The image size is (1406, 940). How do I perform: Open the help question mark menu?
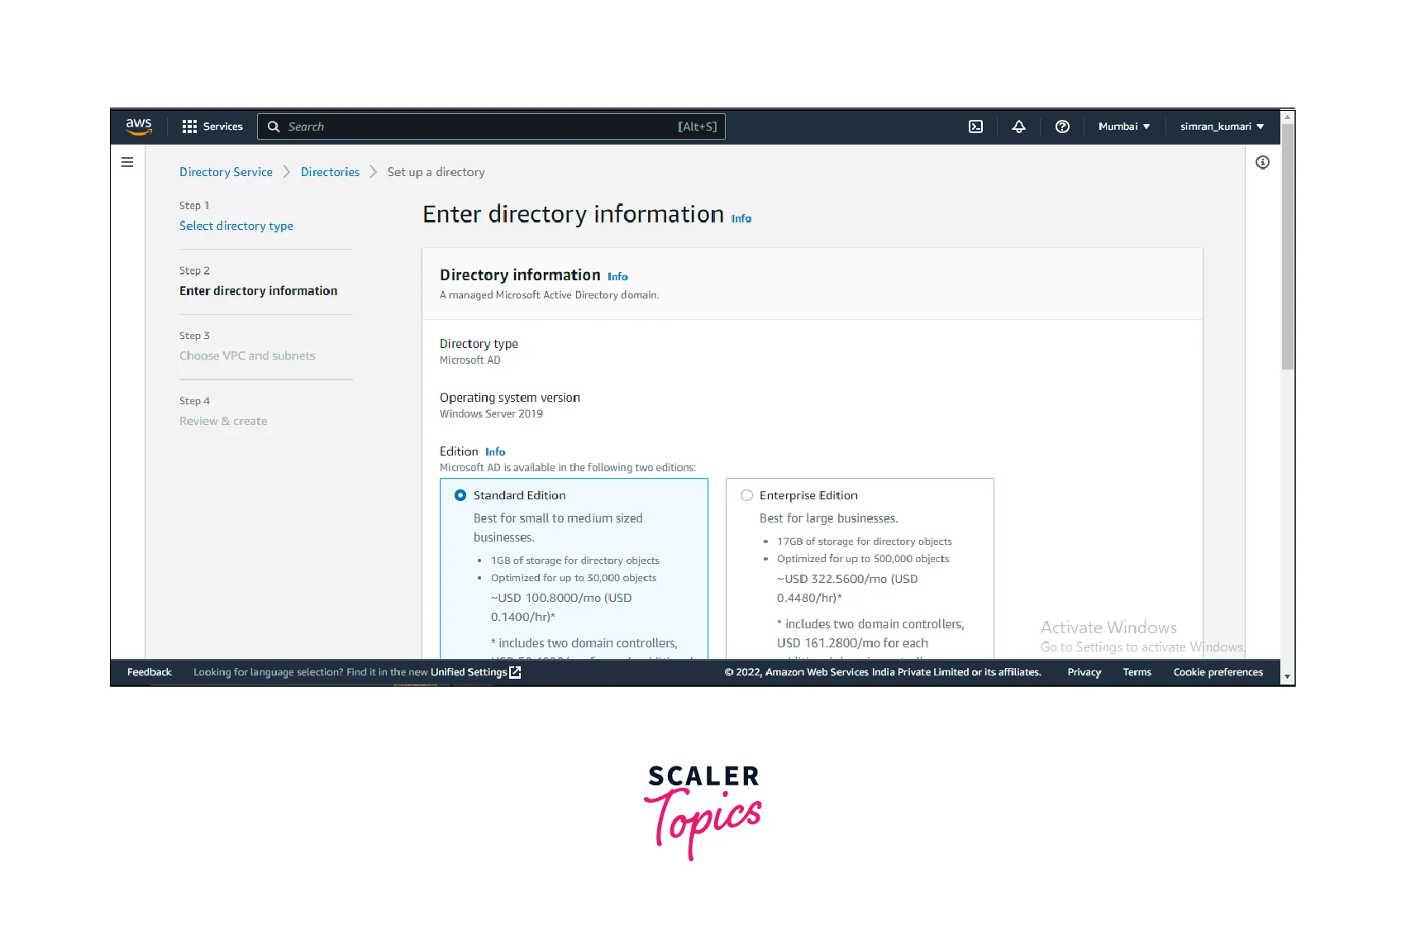click(x=1062, y=126)
